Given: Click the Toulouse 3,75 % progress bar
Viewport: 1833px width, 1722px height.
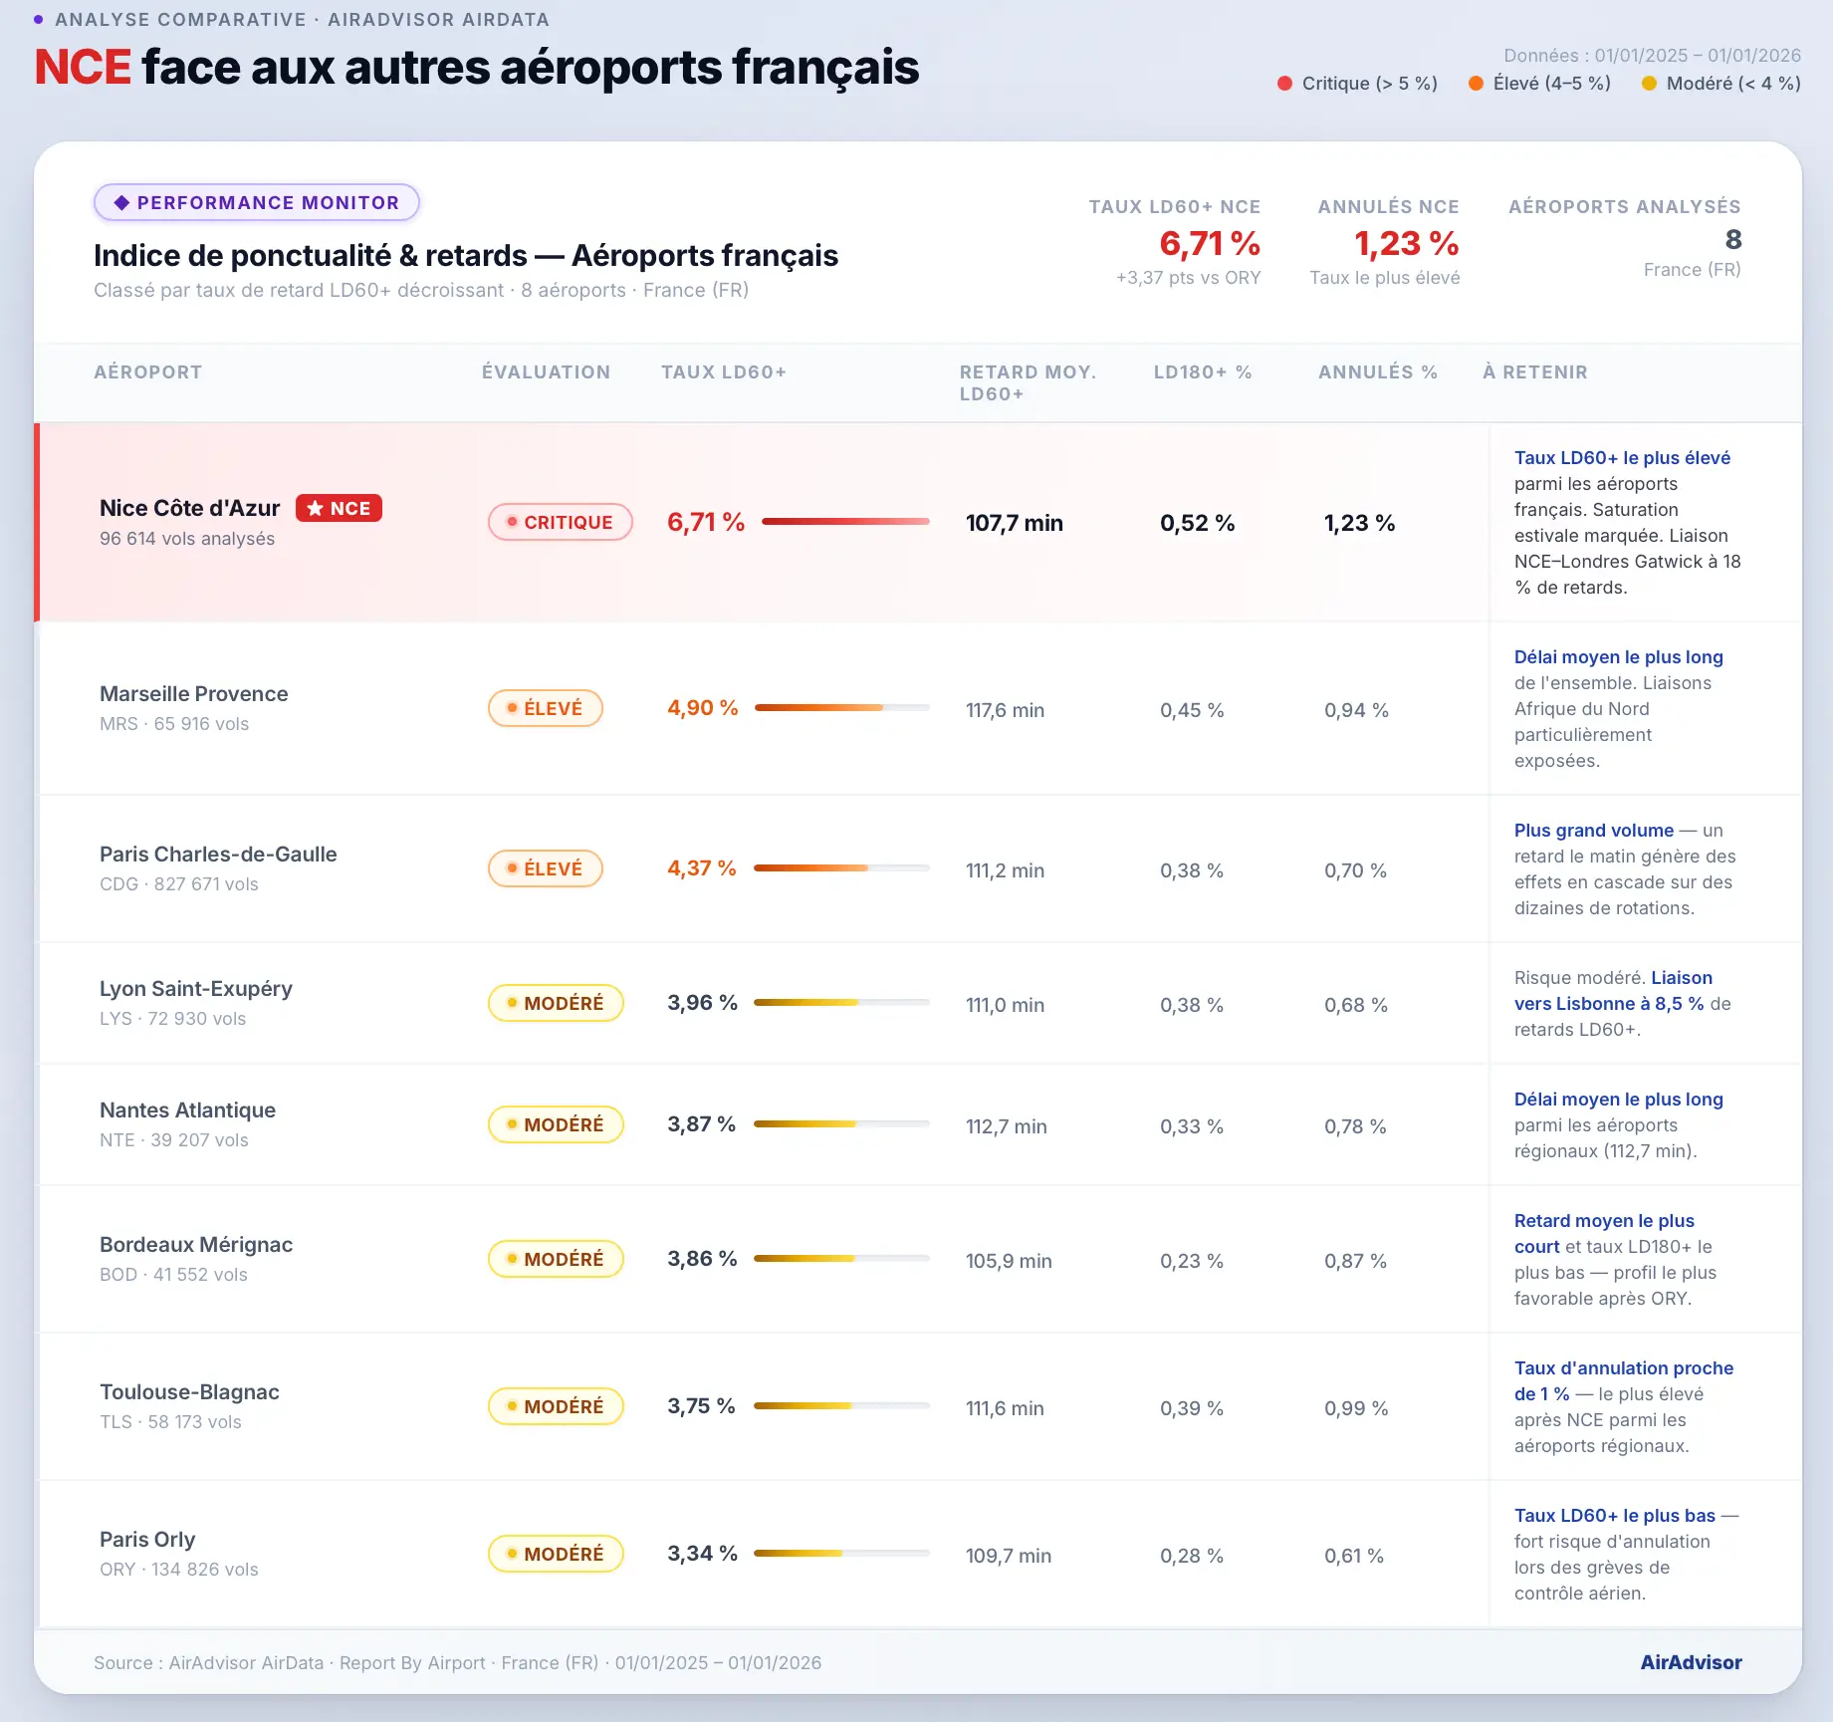Looking at the screenshot, I should [841, 1405].
